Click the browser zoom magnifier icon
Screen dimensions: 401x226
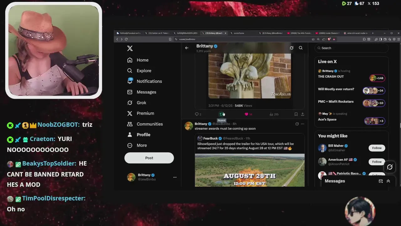click(318, 39)
